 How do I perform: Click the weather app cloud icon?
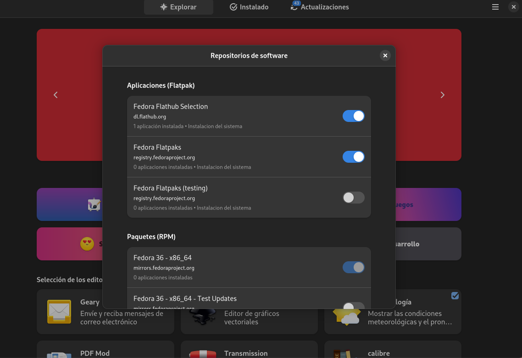tap(347, 316)
